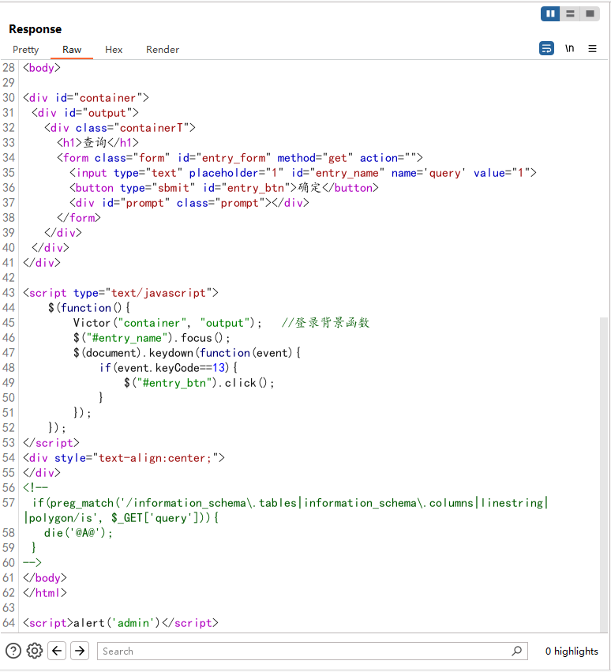Select the combined tabbed layout icon
611x672 pixels.
point(590,13)
